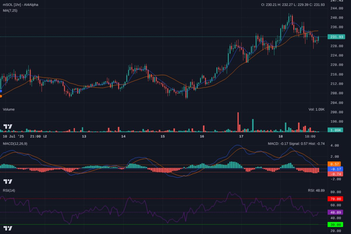
Task: Click the 15 date axis label
Action: [163, 136]
